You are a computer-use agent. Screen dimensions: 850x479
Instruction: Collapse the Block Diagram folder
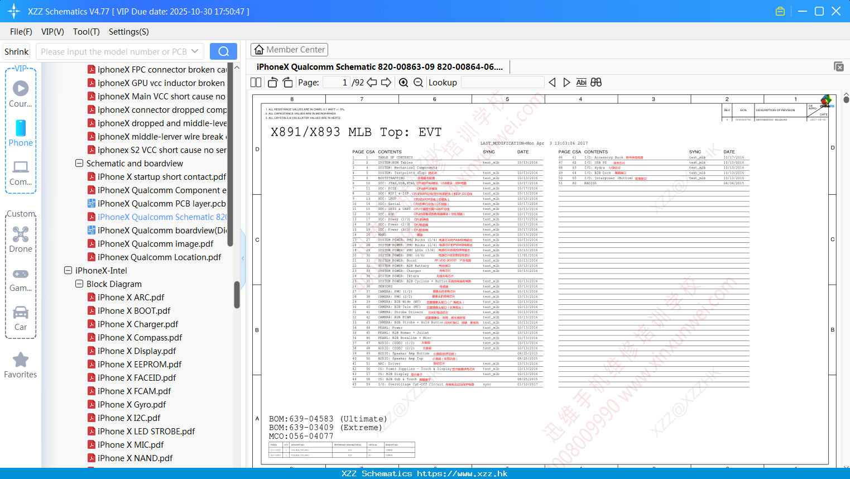tap(79, 284)
